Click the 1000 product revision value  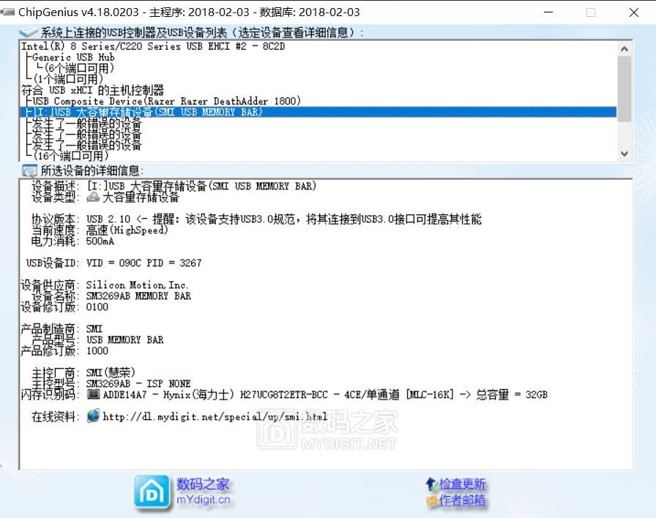point(97,350)
